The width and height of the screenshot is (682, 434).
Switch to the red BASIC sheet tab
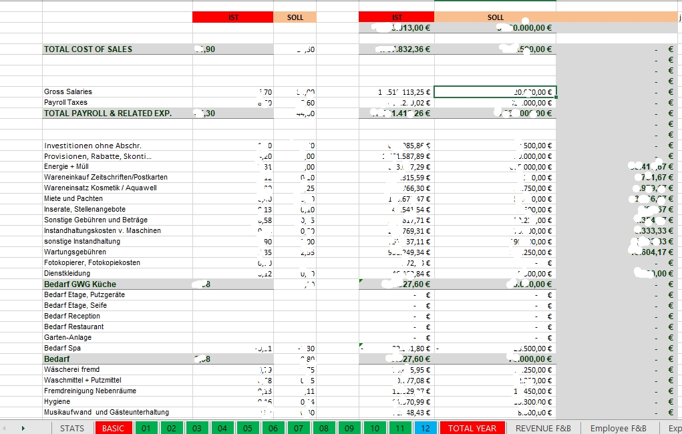coord(113,428)
